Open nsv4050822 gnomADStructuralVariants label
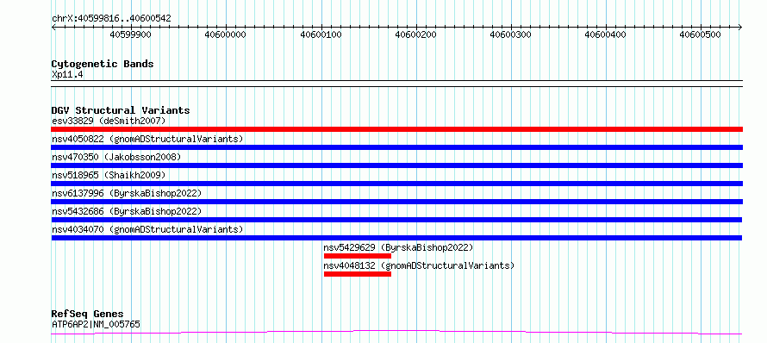The width and height of the screenshot is (767, 343). coord(147,139)
